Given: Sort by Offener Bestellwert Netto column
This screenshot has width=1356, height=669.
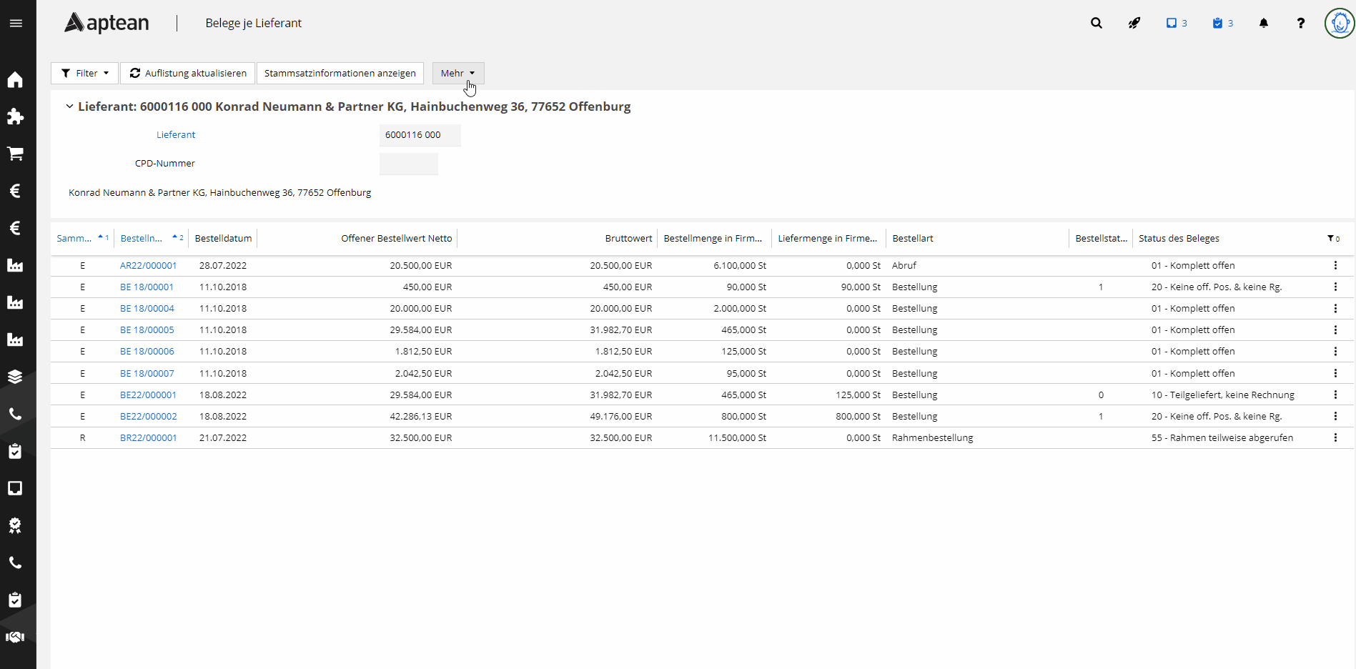Looking at the screenshot, I should pyautogui.click(x=397, y=239).
